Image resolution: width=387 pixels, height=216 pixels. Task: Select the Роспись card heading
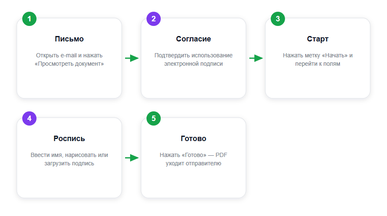pos(69,139)
